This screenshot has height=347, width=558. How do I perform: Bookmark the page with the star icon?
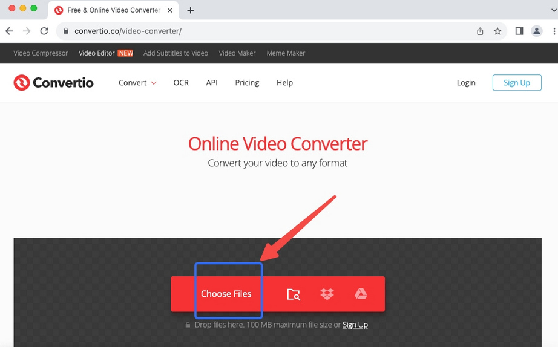(497, 31)
